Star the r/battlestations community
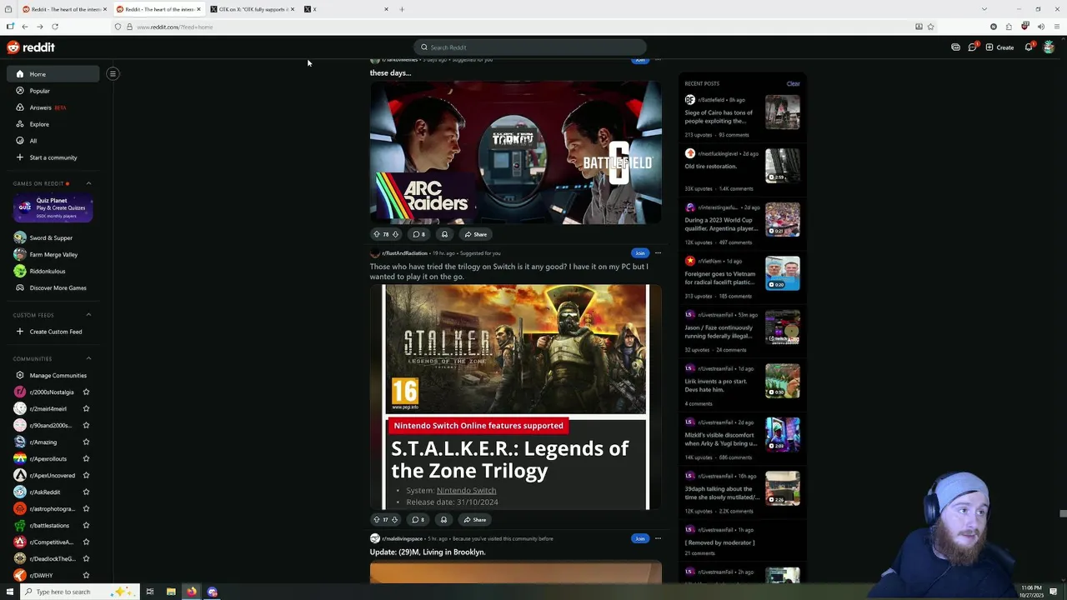Image resolution: width=1067 pixels, height=600 pixels. click(86, 525)
